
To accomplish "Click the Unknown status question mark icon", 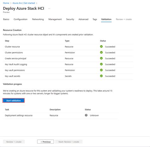I will click(x=86, y=115).
